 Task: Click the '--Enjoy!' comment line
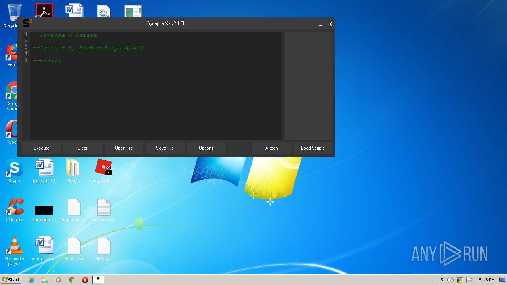tap(47, 61)
